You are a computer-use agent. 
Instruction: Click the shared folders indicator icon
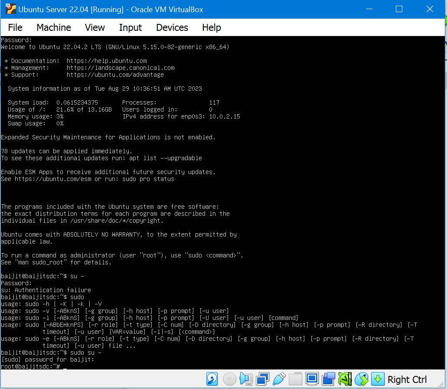point(295,379)
